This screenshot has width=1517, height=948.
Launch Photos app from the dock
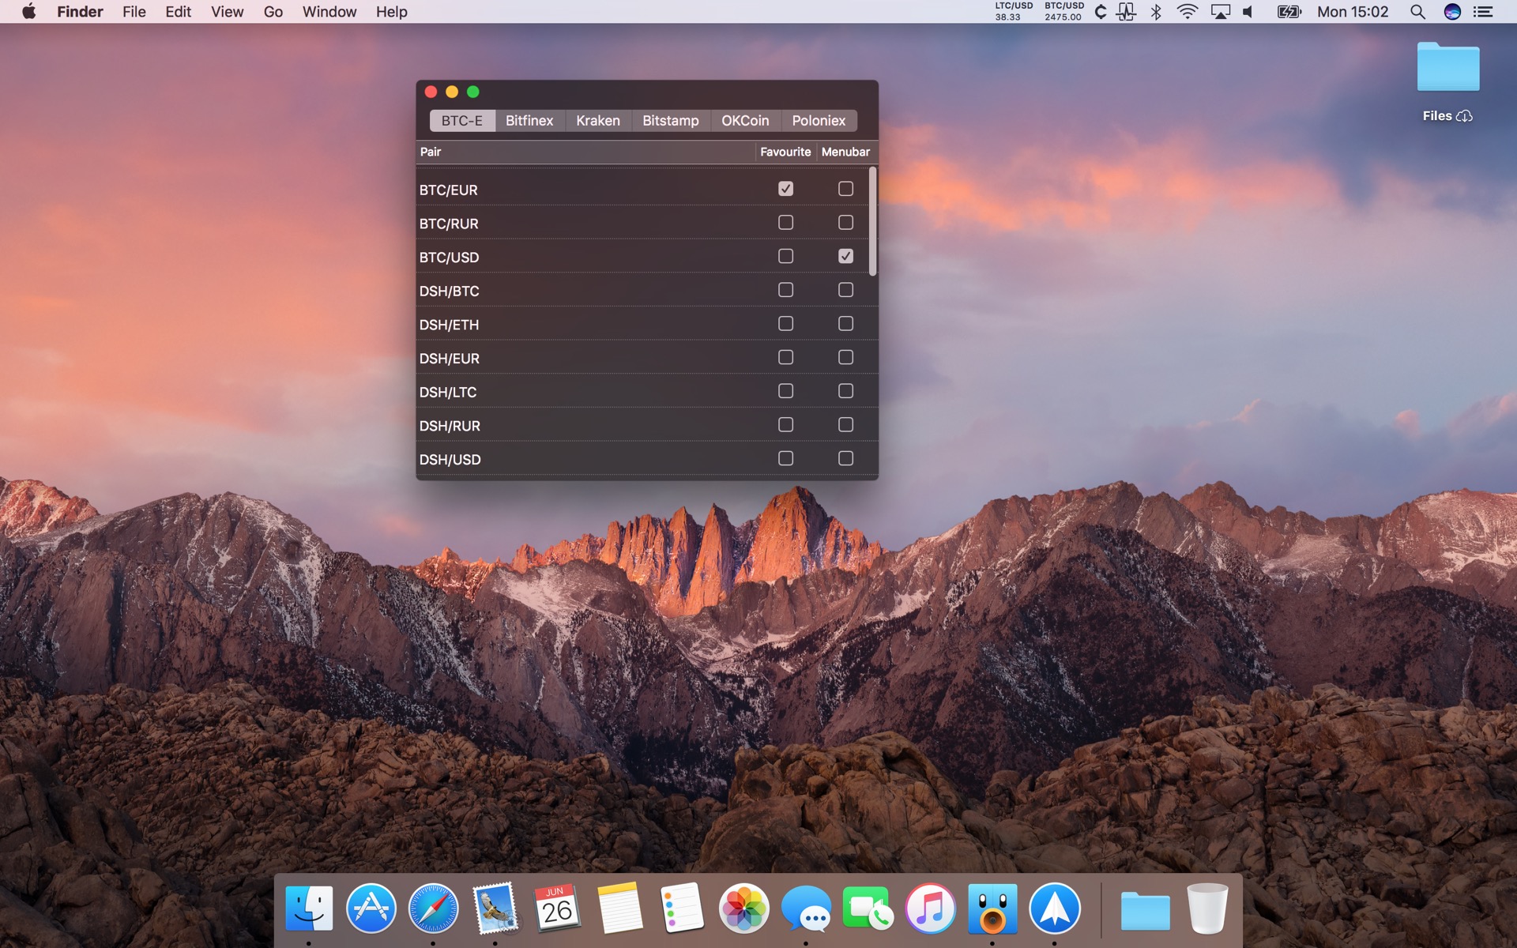[743, 908]
